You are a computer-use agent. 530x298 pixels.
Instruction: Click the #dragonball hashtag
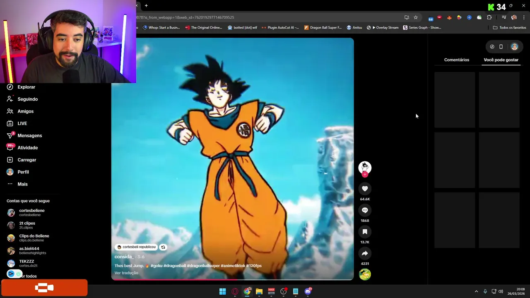175,266
